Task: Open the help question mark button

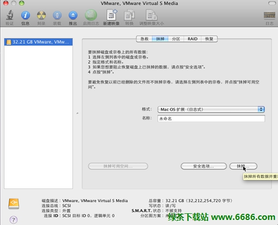Action: [x=14, y=220]
